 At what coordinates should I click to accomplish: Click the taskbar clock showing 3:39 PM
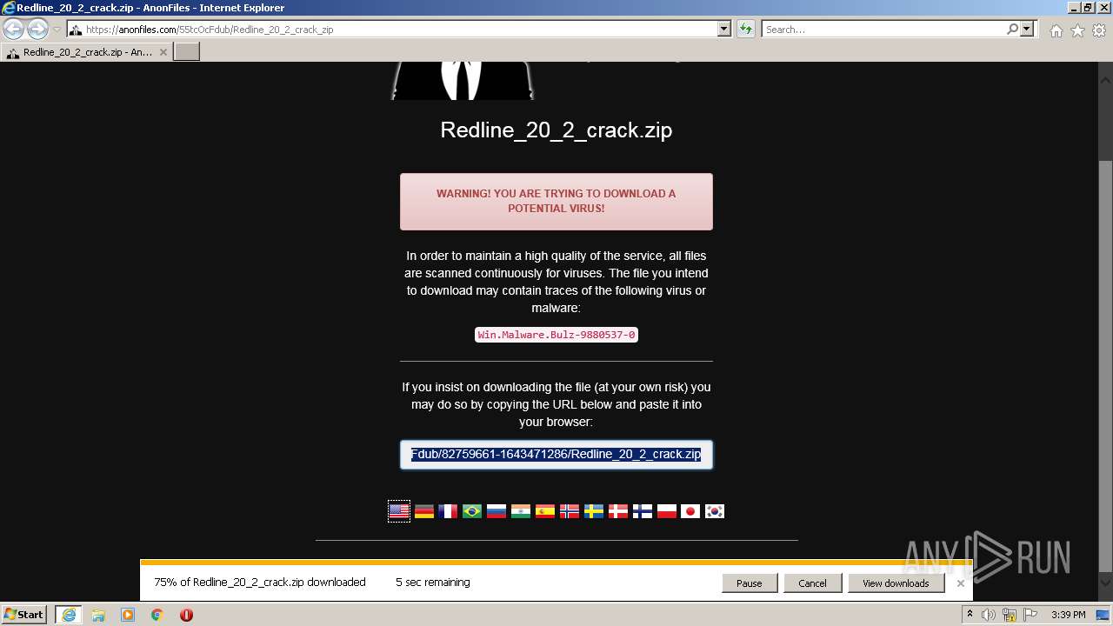coord(1069,615)
